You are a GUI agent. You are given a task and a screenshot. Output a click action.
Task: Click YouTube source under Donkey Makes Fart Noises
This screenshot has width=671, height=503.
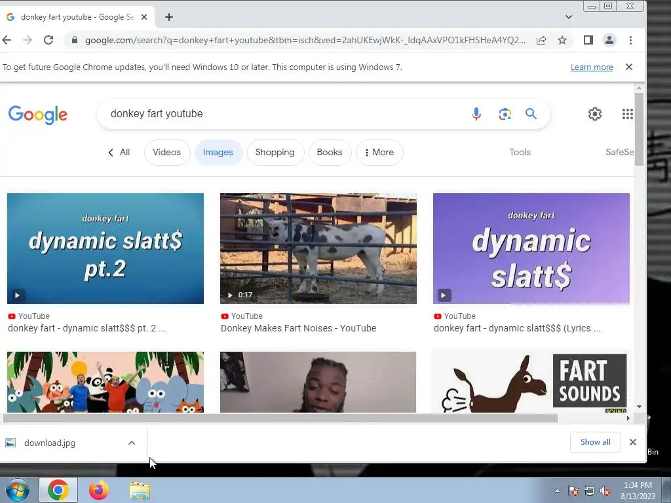242,316
